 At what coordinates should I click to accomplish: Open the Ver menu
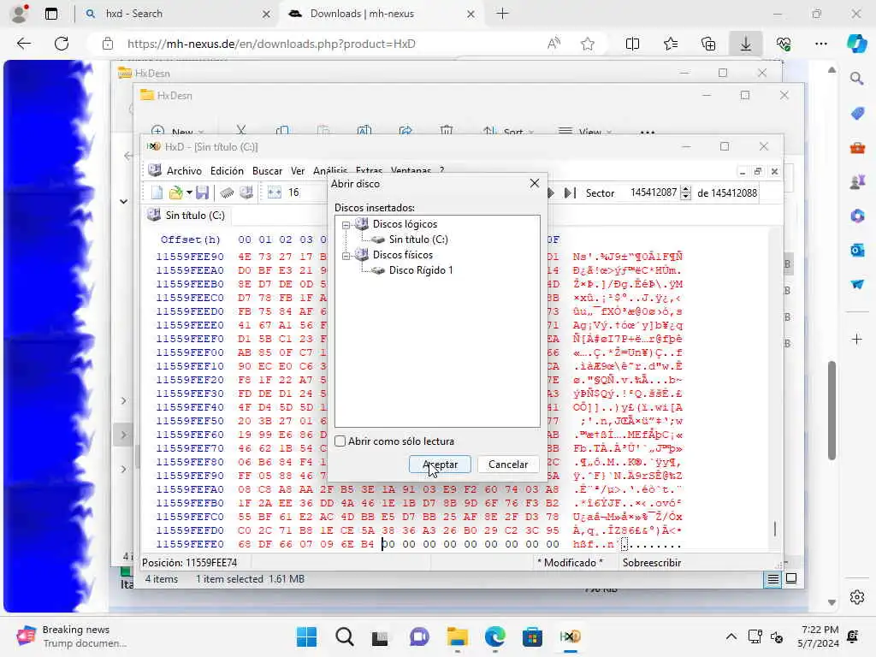[x=298, y=171]
